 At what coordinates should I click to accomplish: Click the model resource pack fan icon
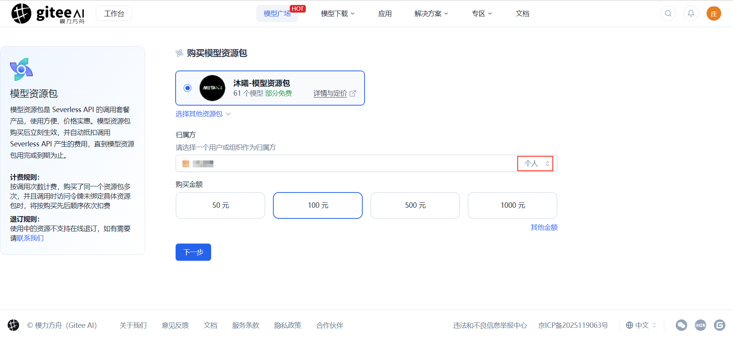coord(21,69)
